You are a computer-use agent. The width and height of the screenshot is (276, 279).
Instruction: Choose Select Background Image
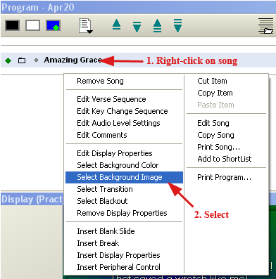click(124, 177)
